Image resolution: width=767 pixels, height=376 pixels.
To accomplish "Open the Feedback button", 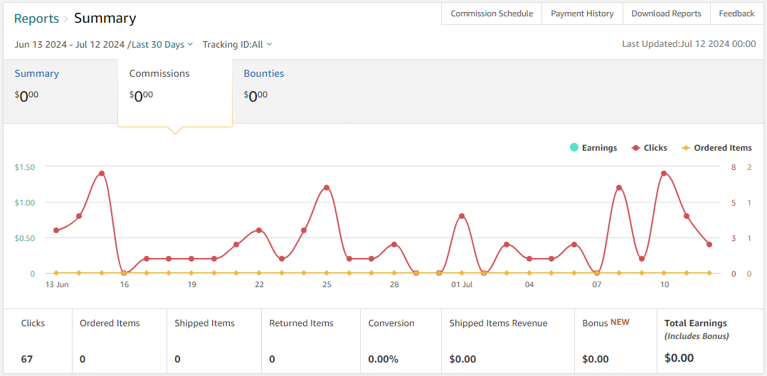I will pyautogui.click(x=736, y=14).
